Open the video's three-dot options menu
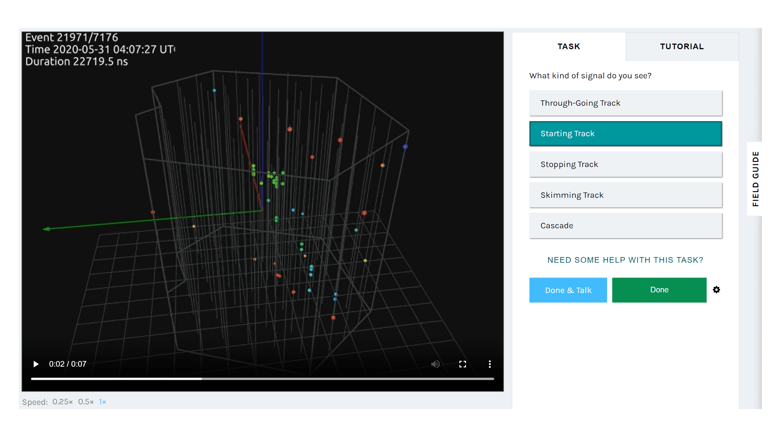 click(490, 364)
